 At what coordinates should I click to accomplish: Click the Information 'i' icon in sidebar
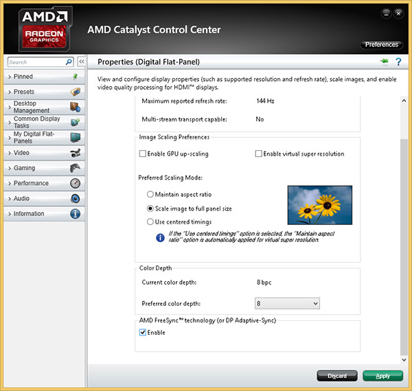click(x=76, y=213)
